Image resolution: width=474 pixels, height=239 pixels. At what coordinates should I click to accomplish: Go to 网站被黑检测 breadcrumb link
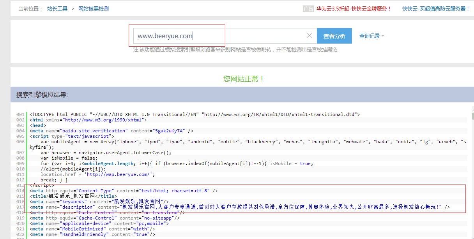tap(94, 9)
